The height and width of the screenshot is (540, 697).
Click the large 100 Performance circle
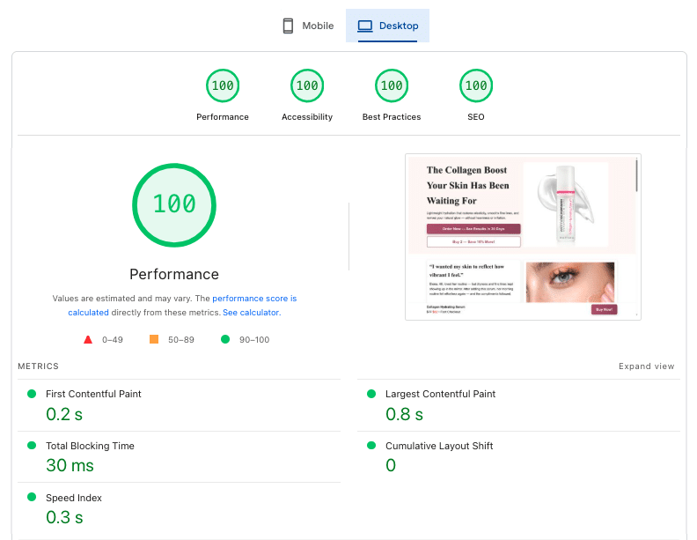tap(174, 204)
